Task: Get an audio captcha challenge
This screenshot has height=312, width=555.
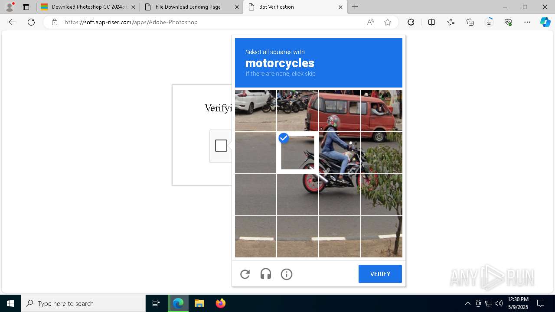Action: pyautogui.click(x=266, y=274)
